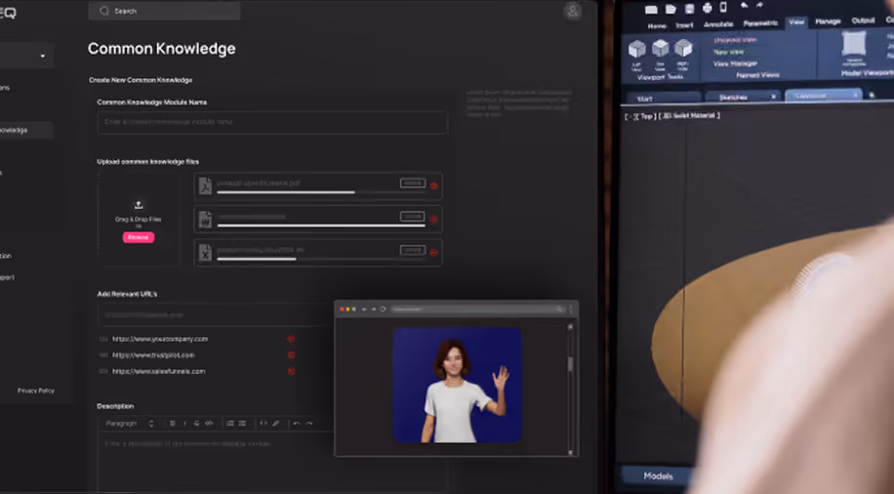
Task: Click the Search field at the top
Action: point(164,11)
